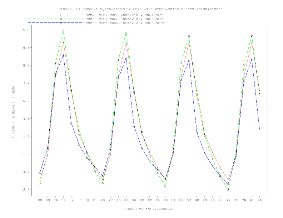Click x-axis forecast hour label 81

coord(252,200)
